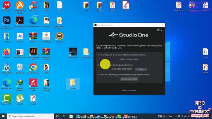Select the red PDF file at top of desktop

126,6
